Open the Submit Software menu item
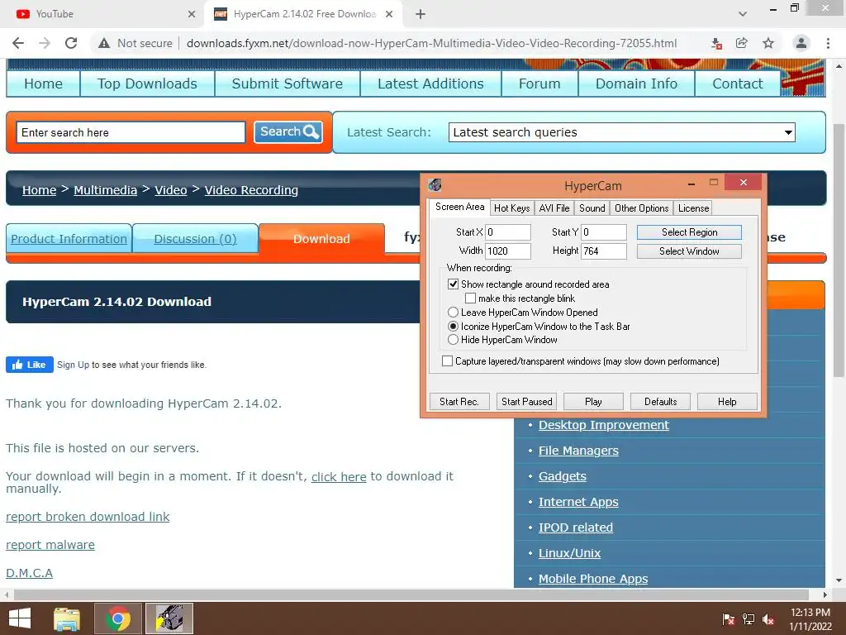846x635 pixels. pos(287,84)
